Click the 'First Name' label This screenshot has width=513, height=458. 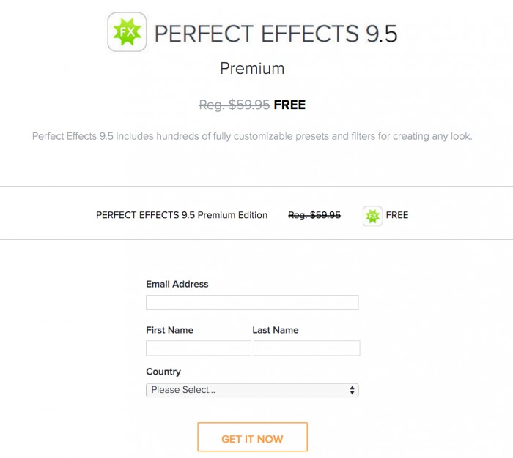[x=169, y=330]
